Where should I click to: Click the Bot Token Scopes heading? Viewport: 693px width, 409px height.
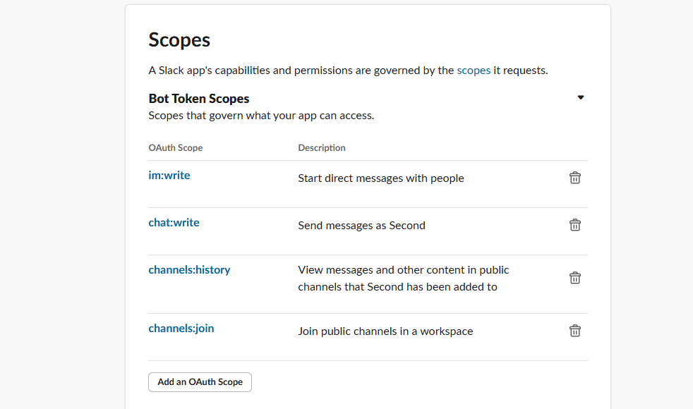[198, 98]
